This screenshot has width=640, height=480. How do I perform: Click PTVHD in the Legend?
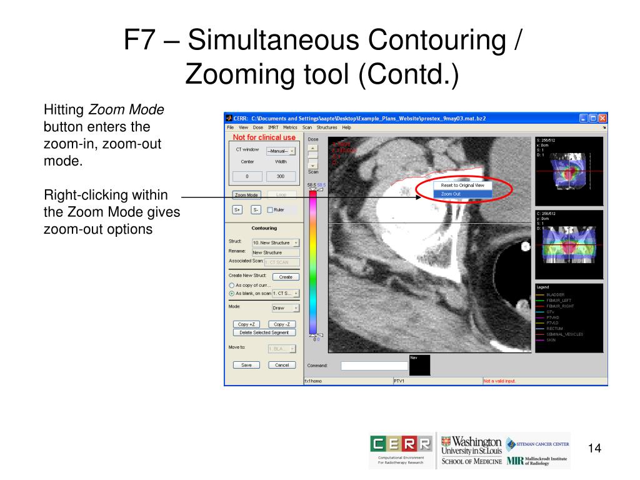click(x=552, y=317)
